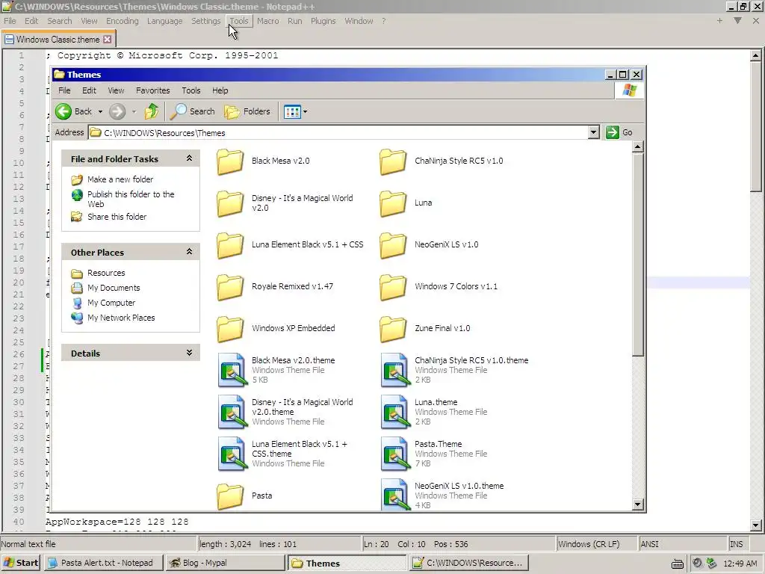Open the Forward button history dropdown arrow
Viewport: 765px width, 574px height.
(134, 112)
